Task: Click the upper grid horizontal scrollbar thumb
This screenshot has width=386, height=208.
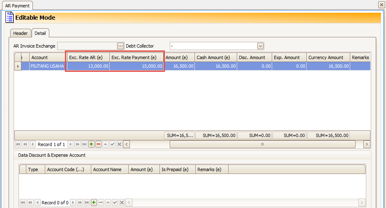Action: pyautogui.click(x=262, y=144)
